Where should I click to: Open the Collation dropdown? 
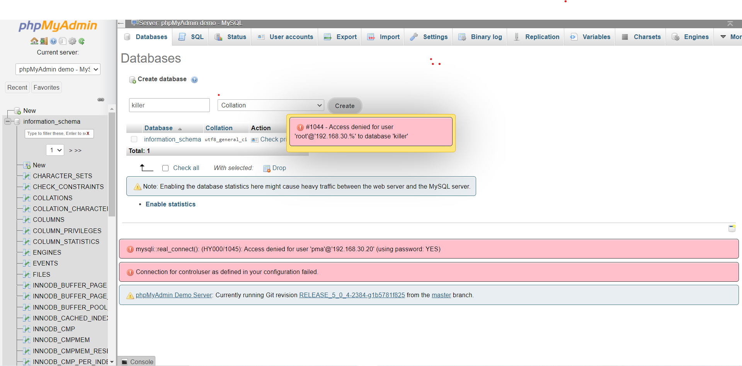(x=271, y=105)
